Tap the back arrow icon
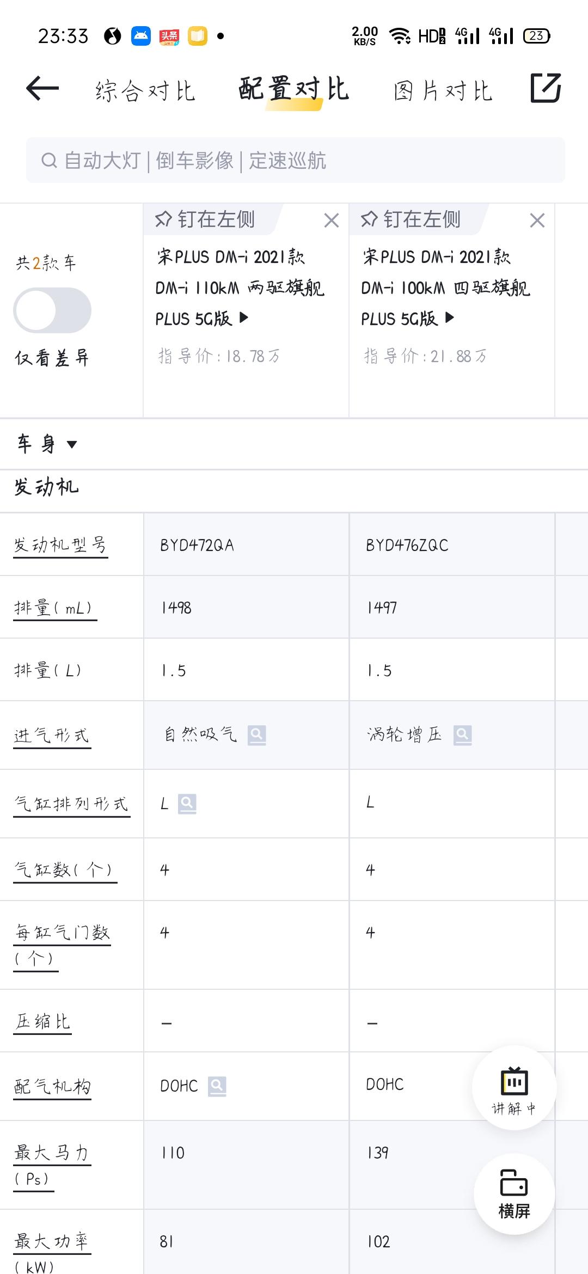This screenshot has width=588, height=1274. point(42,89)
